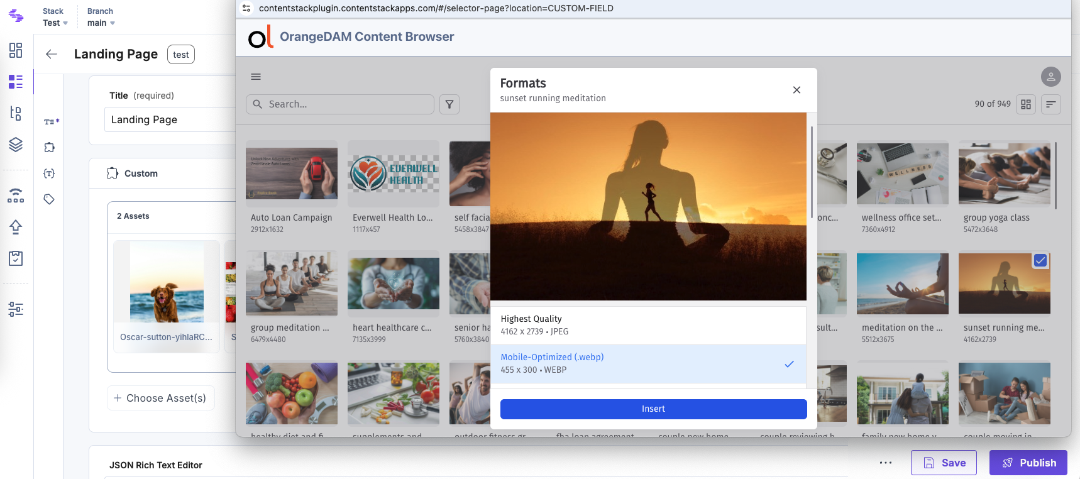Open the sort options icon in the asset browser
The height and width of the screenshot is (479, 1080).
1051,104
